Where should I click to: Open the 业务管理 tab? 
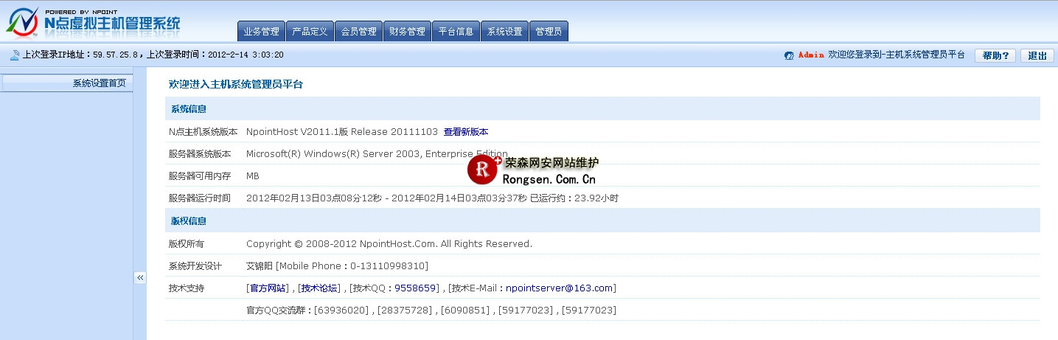[261, 32]
